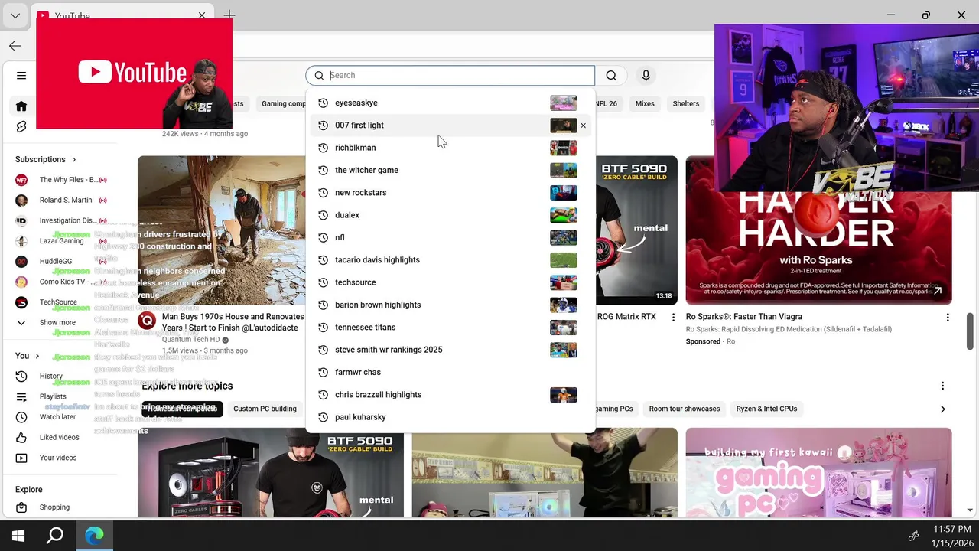Select 'dualex' suggestion
979x551 pixels.
coord(451,215)
